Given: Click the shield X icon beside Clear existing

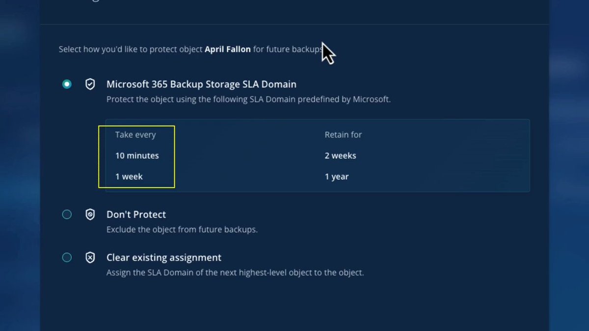Looking at the screenshot, I should [90, 257].
